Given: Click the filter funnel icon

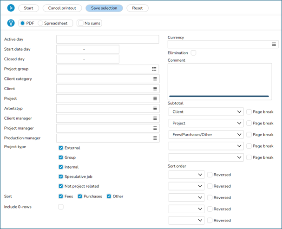Looking at the screenshot, I should tap(11, 23).
